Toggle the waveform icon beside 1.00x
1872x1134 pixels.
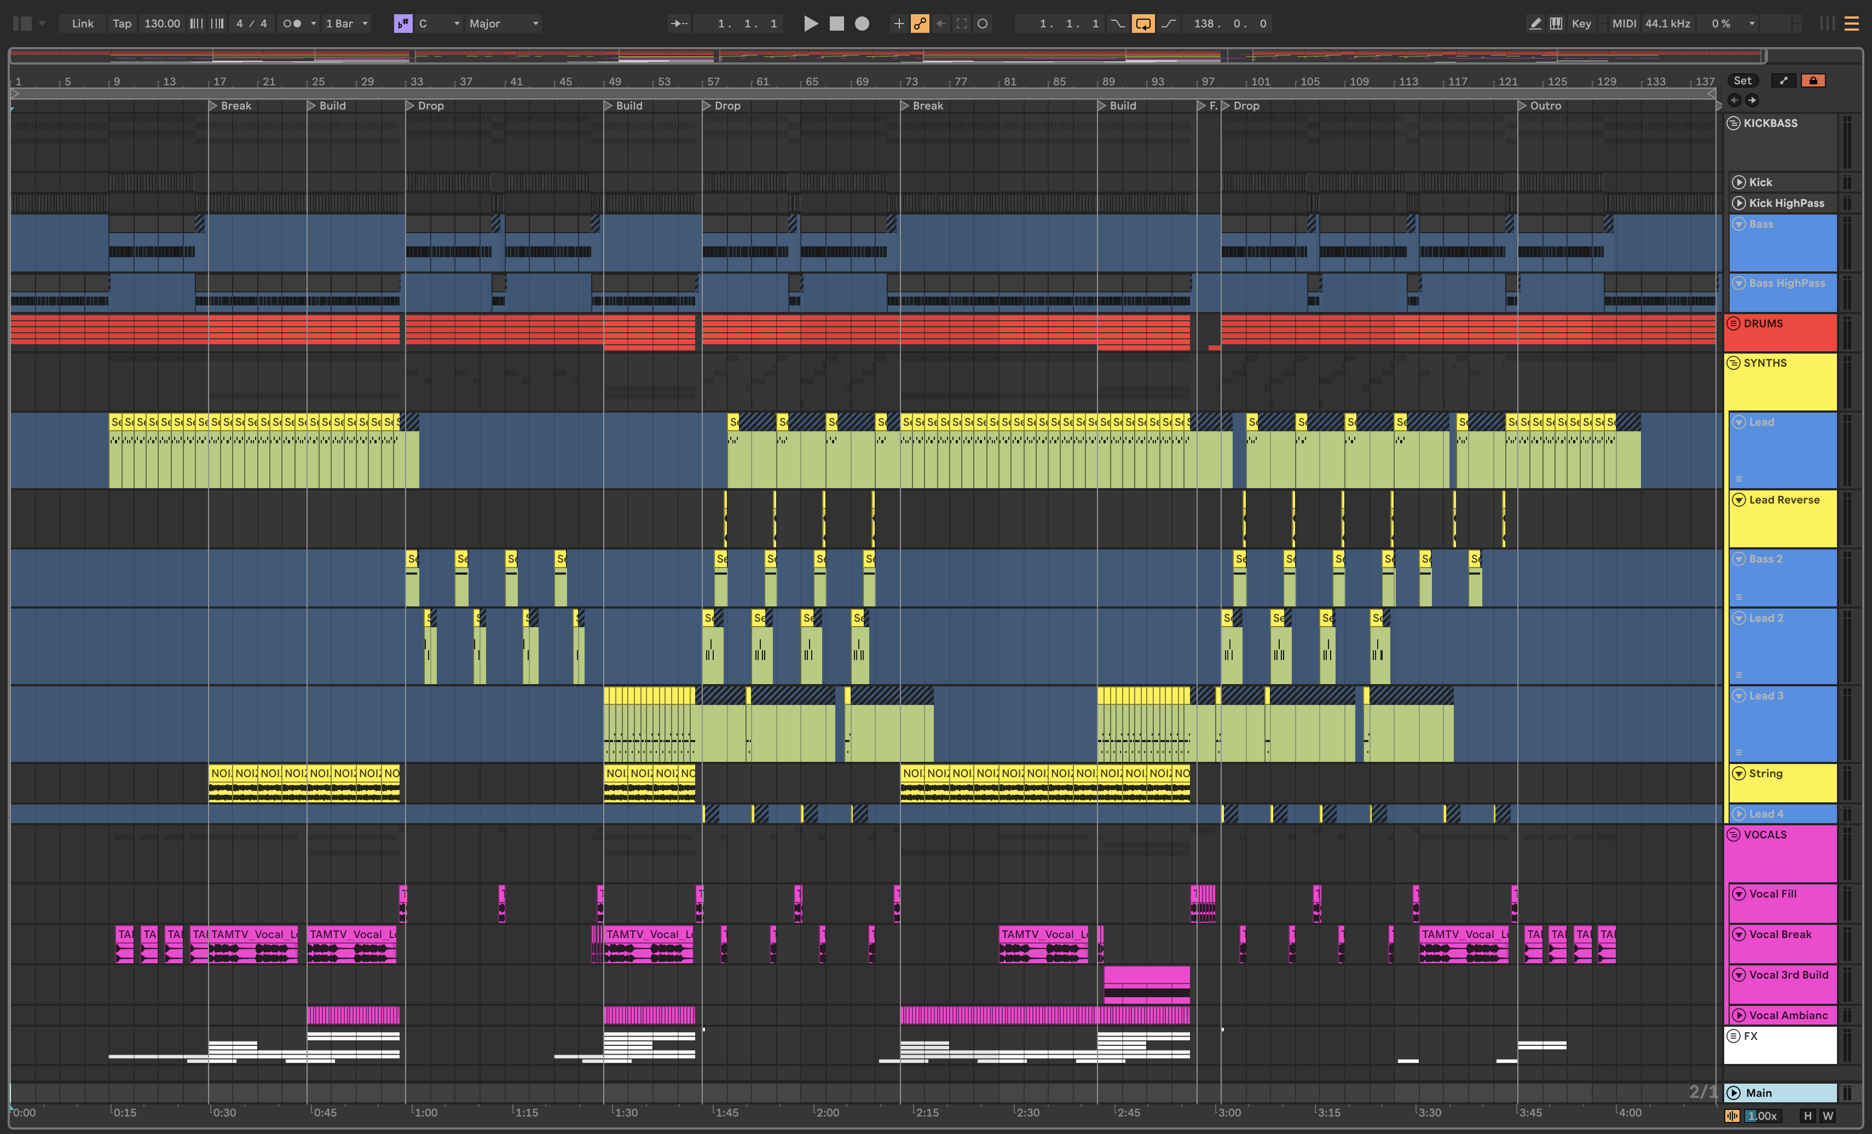click(1732, 1116)
